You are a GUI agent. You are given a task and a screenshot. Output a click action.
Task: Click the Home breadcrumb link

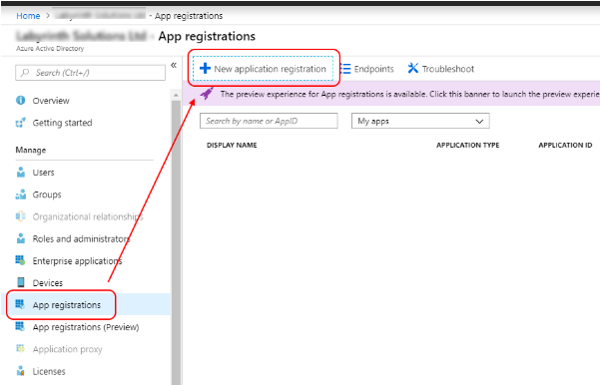tap(28, 16)
